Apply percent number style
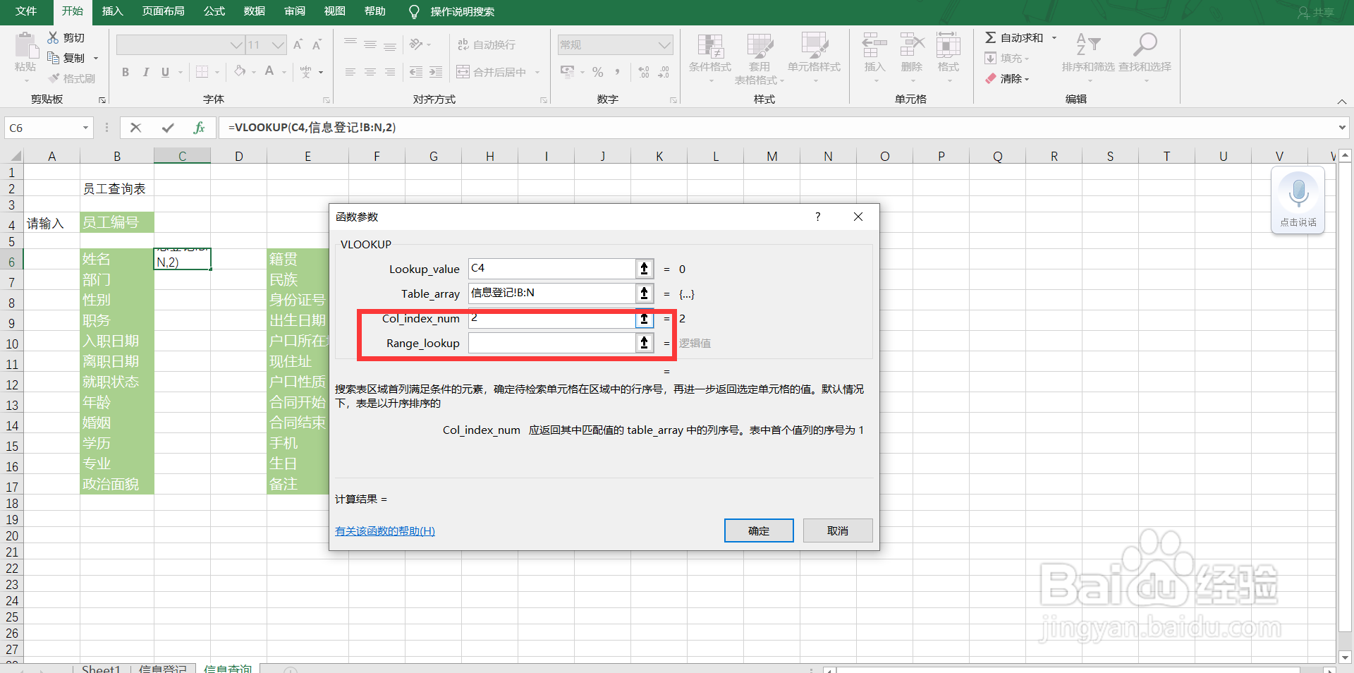1354x673 pixels. (x=597, y=71)
